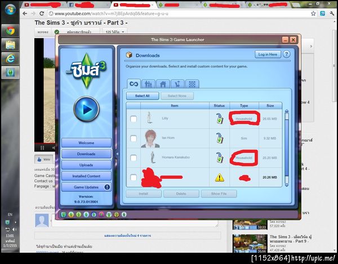Open Chrome wrench settings menu

click(332, 14)
